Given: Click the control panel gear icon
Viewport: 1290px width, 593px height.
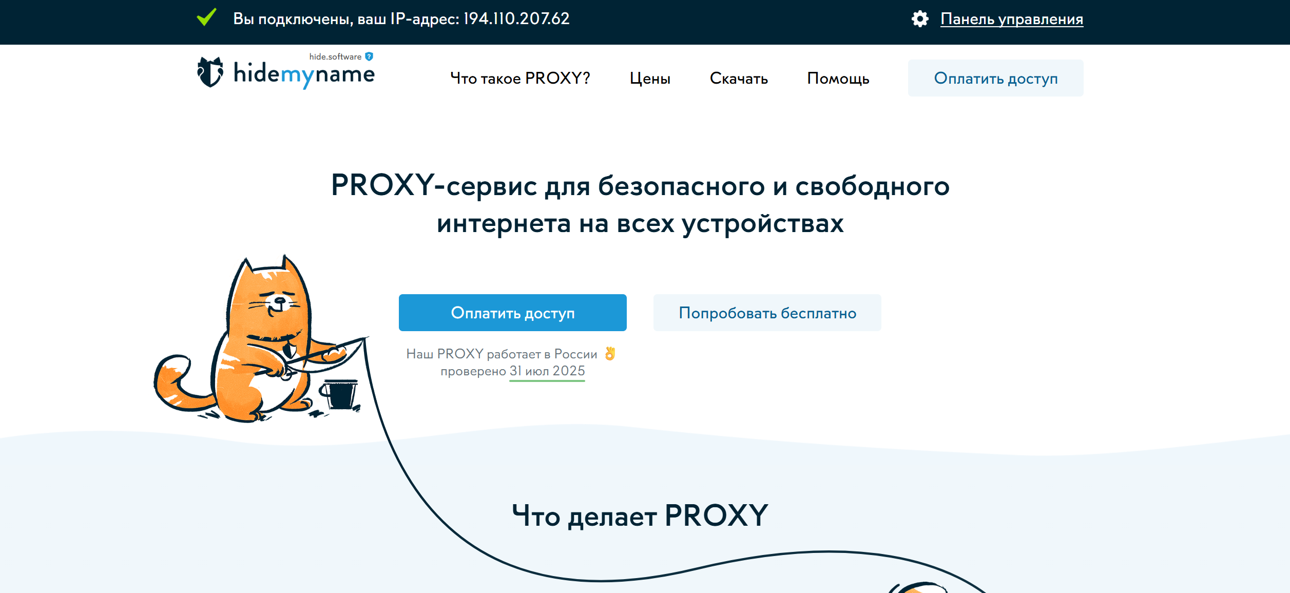Looking at the screenshot, I should tap(919, 19).
